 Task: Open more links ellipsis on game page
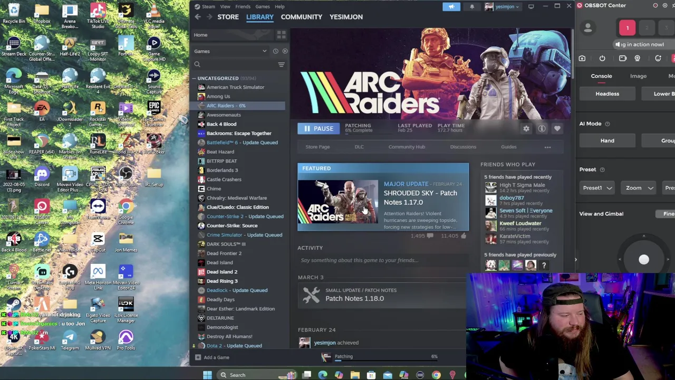[x=547, y=147]
